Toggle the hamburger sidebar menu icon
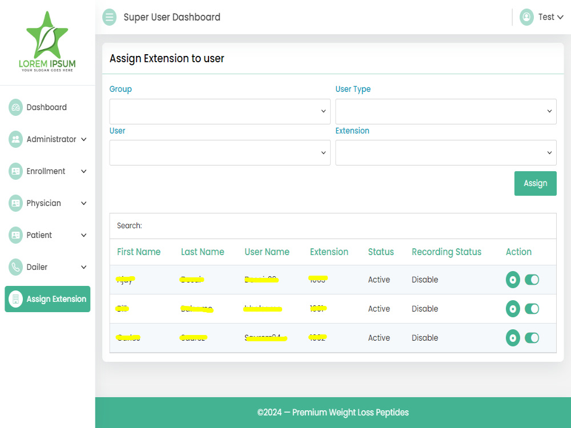This screenshot has height=428, width=571. point(109,17)
